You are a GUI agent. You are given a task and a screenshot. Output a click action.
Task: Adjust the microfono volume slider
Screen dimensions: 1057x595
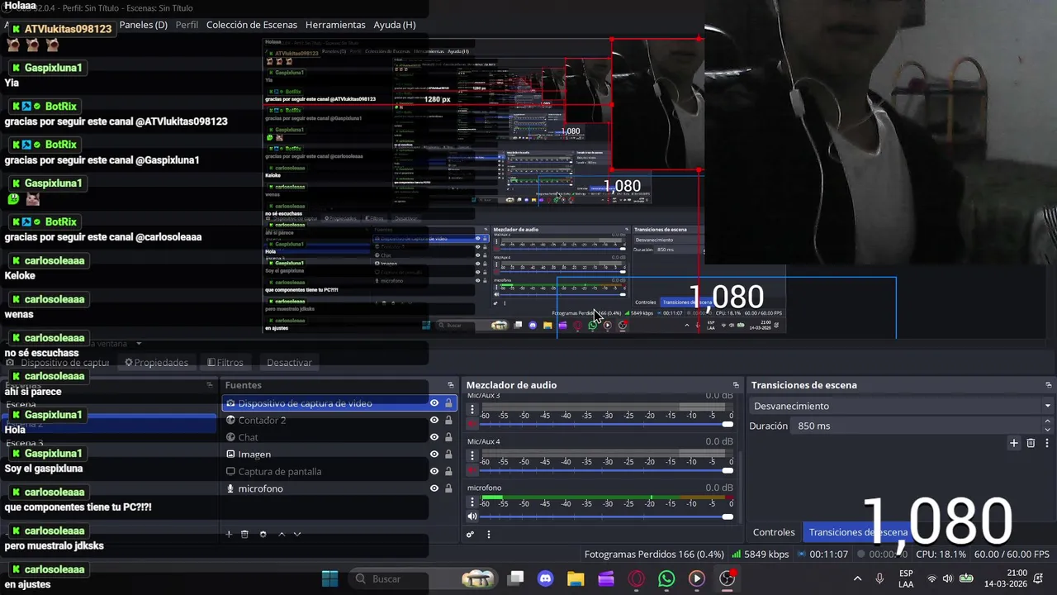click(606, 516)
